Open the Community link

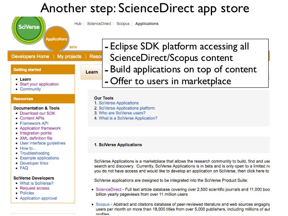30,89
